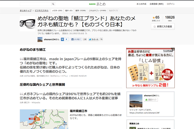The height and width of the screenshot is (129, 194).
Task: Select the メガネ tag
Action: 57,11
